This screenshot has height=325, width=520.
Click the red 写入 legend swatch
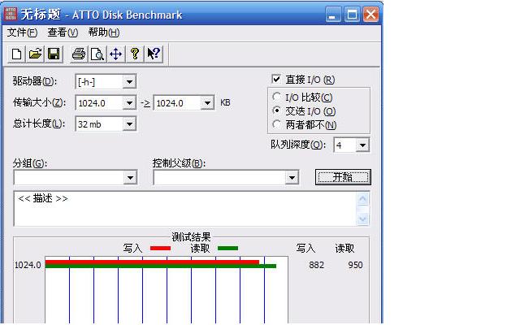(x=160, y=248)
